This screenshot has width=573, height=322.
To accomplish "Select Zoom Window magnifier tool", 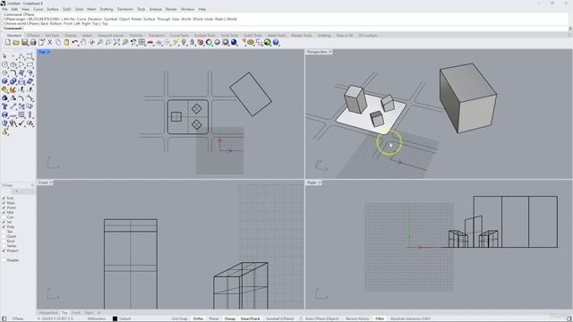I will pos(108,42).
